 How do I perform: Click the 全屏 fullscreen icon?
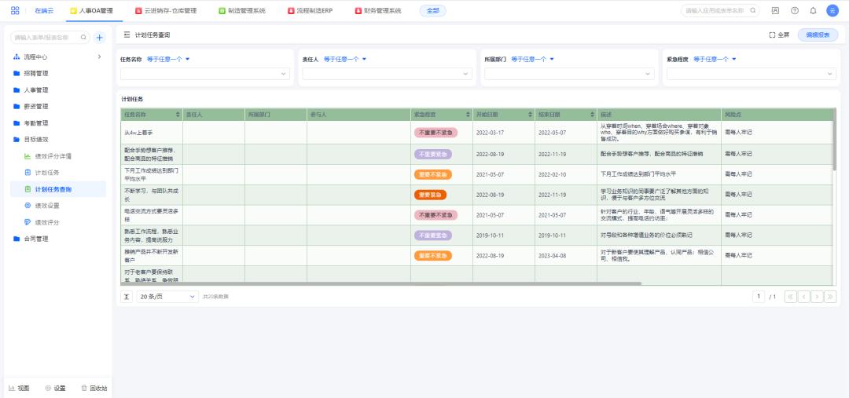[x=772, y=35]
